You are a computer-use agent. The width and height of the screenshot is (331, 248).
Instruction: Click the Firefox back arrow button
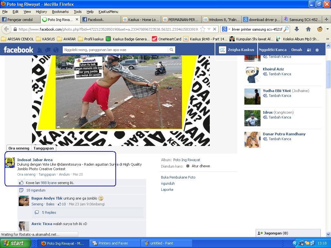(6, 29)
